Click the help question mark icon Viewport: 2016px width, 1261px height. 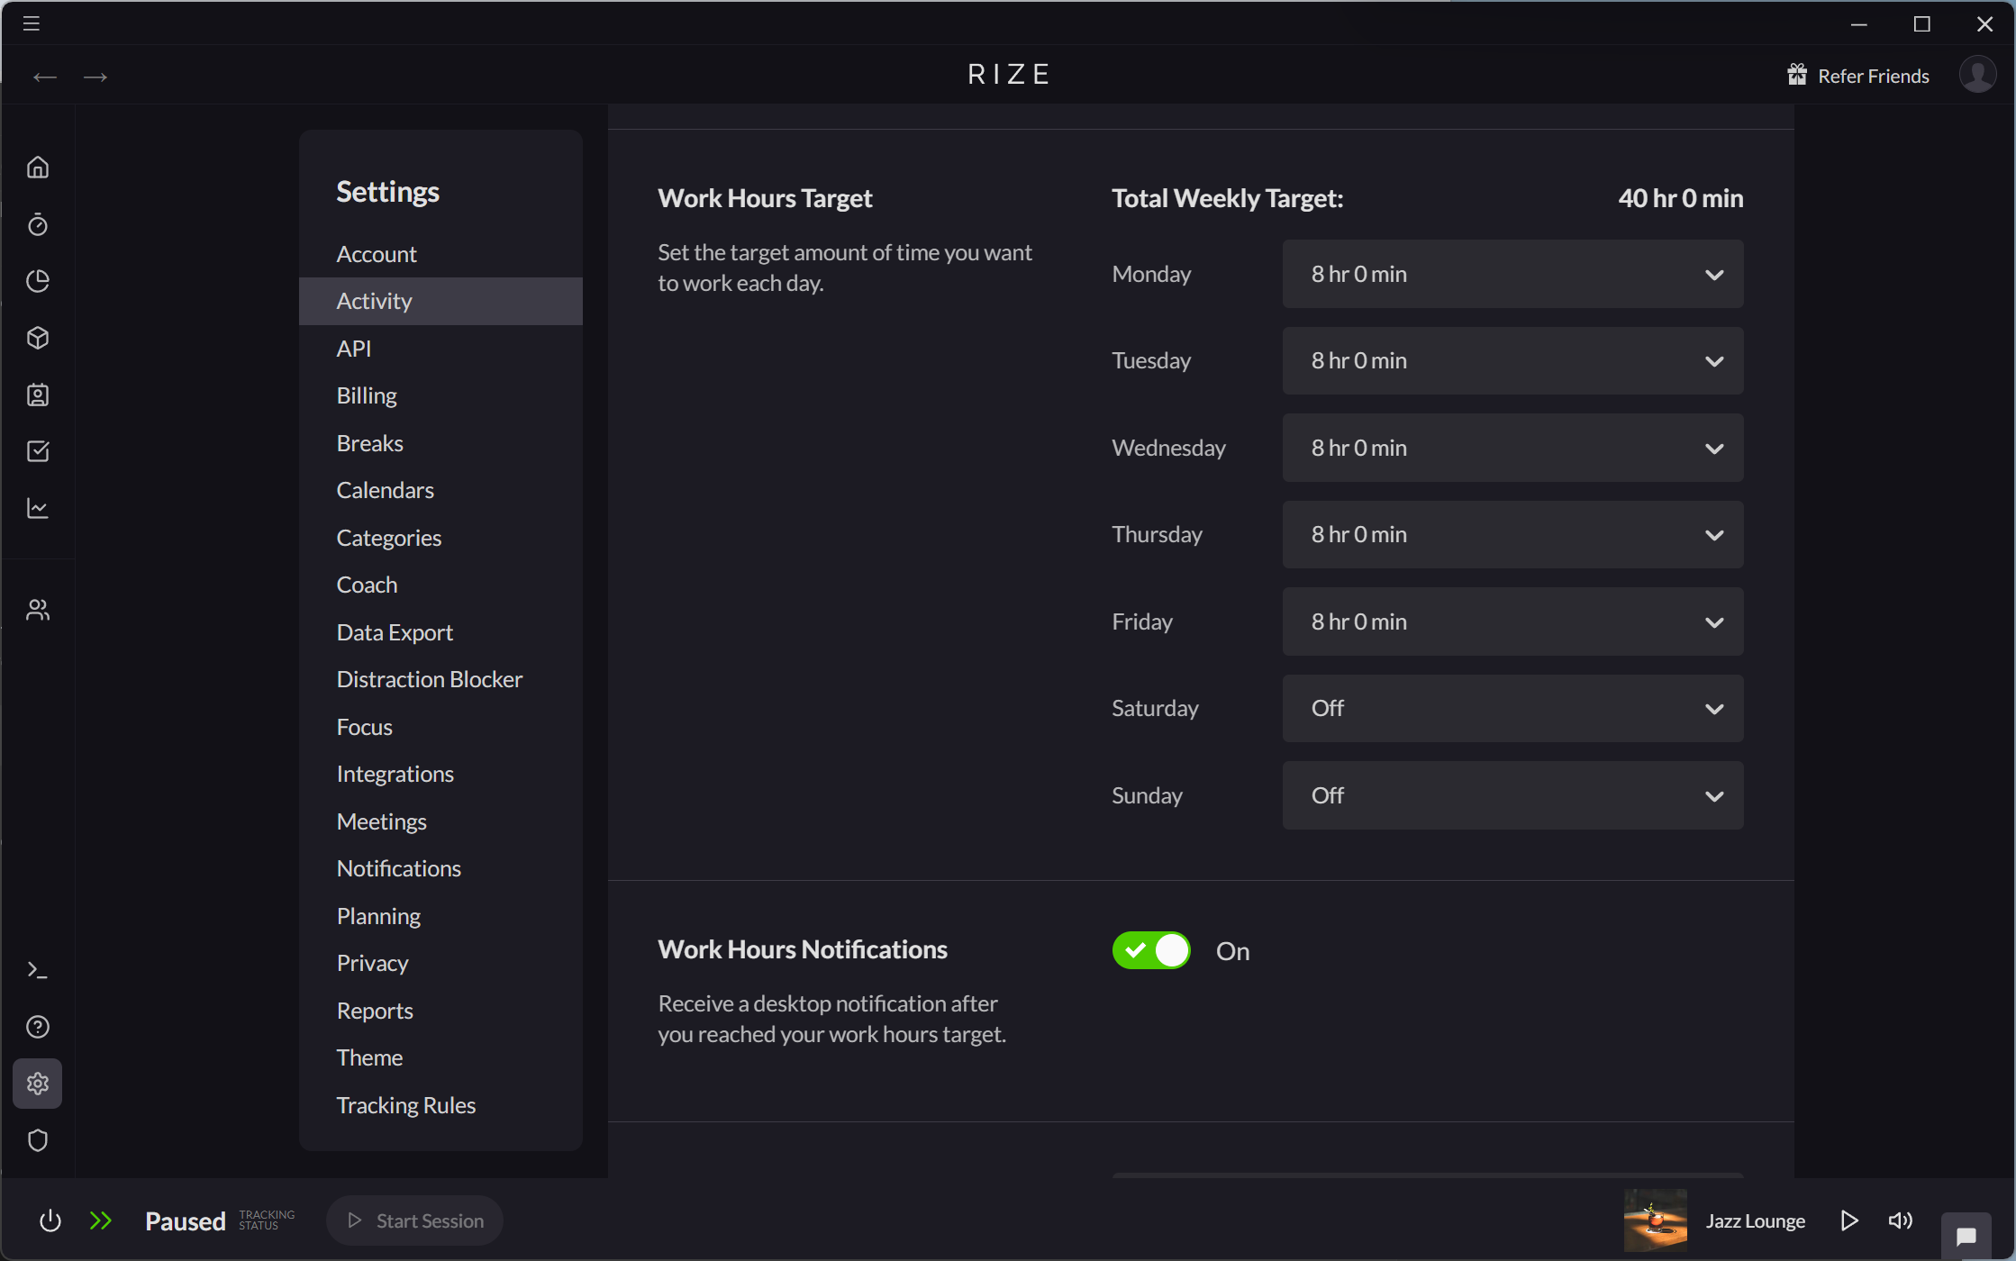point(38,1026)
